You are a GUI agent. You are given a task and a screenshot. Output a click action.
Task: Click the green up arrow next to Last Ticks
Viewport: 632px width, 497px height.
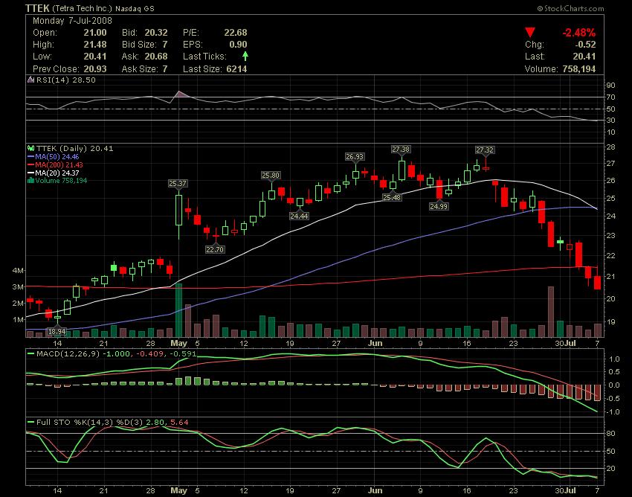click(245, 56)
